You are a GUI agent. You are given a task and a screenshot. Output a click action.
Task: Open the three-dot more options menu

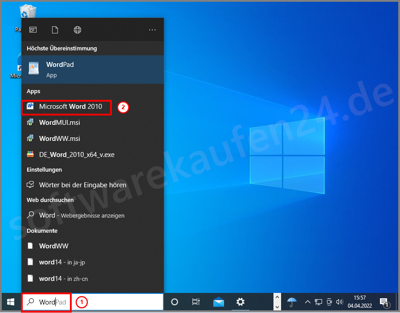(152, 30)
